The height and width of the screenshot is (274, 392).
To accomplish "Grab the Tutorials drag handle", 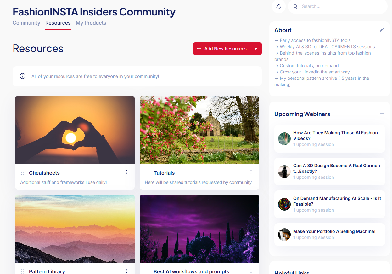I will click(x=147, y=173).
